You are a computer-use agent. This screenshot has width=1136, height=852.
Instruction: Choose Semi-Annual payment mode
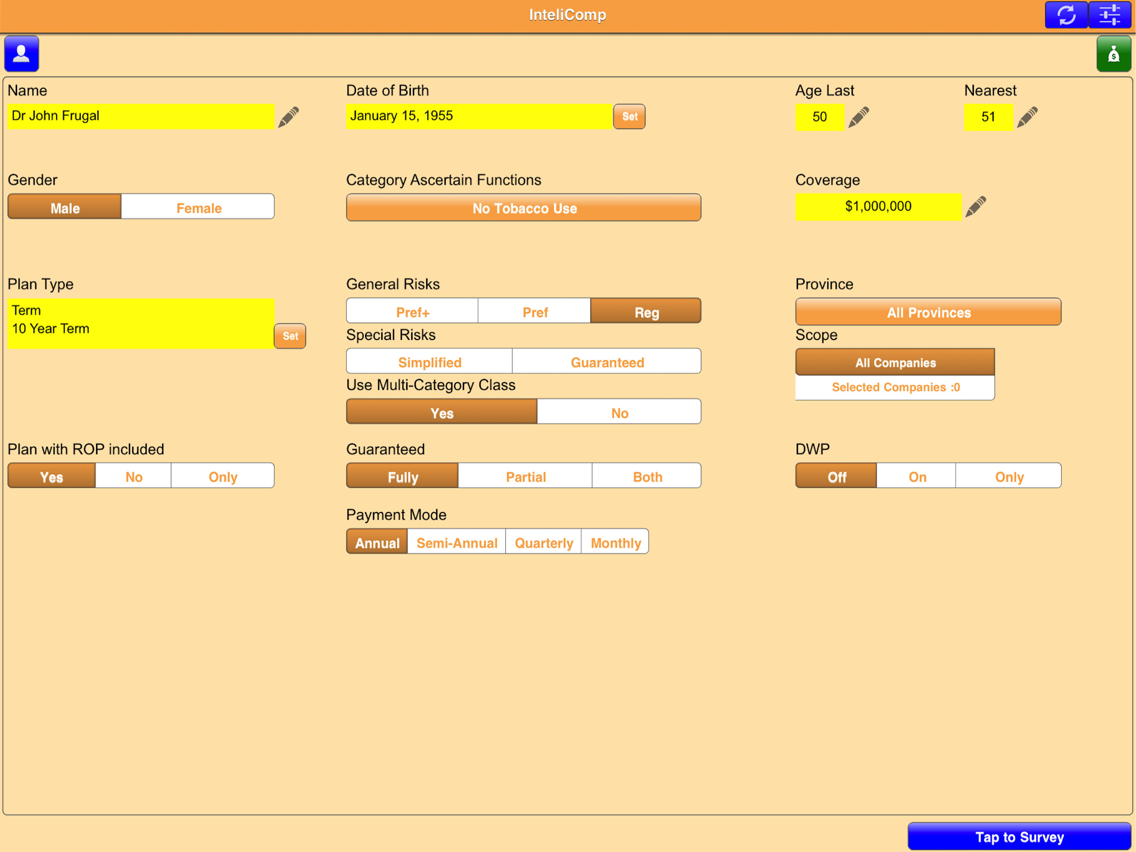point(457,542)
